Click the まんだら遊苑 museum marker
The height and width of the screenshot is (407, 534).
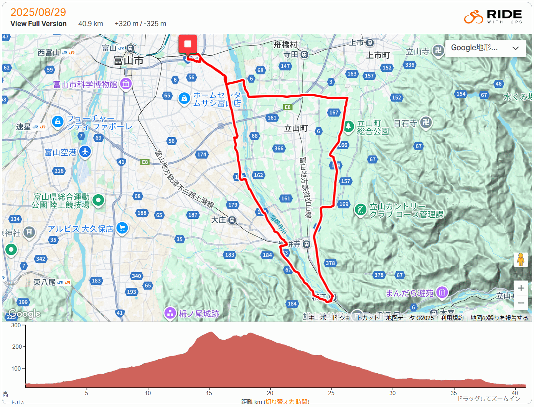(442, 292)
